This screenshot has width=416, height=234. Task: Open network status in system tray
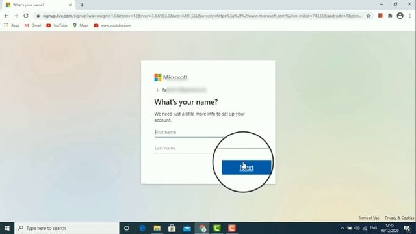point(365,228)
